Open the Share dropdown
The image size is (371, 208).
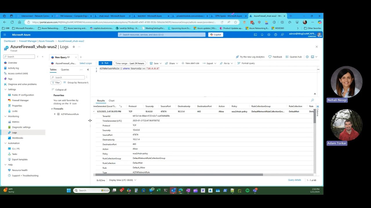click(x=172, y=63)
